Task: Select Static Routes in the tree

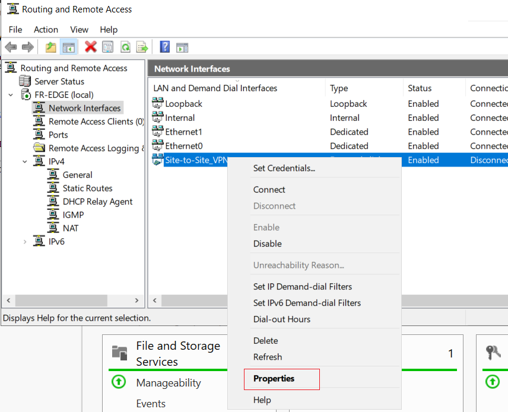Action: [x=87, y=189]
